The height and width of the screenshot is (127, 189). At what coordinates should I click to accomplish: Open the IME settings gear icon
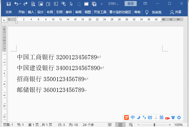tap(179, 118)
